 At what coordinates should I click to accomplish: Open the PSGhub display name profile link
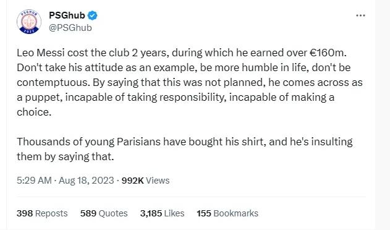(x=67, y=15)
